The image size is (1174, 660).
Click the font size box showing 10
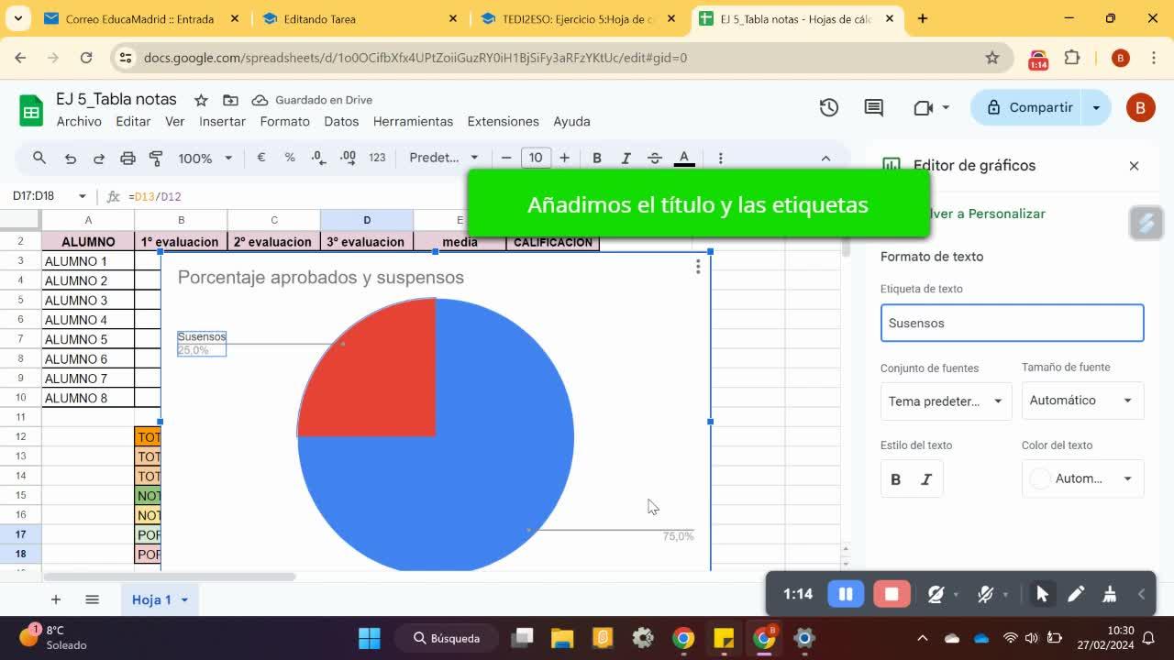536,158
